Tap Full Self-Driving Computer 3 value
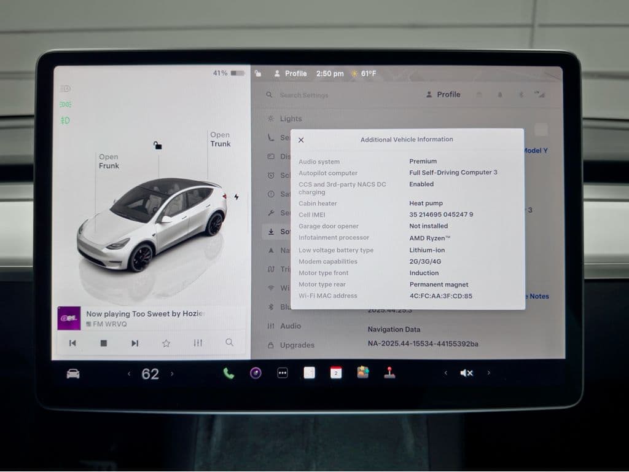 [453, 172]
